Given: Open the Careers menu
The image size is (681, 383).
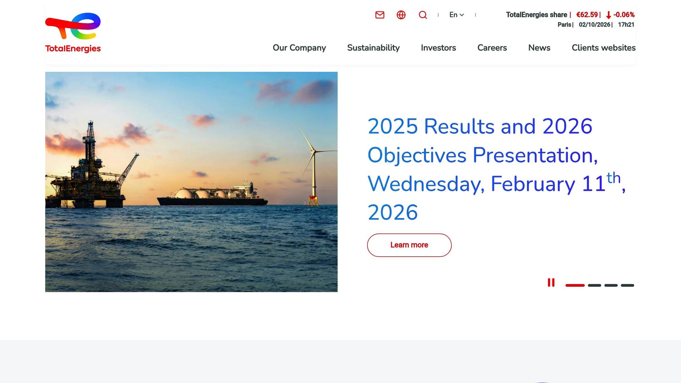Looking at the screenshot, I should (x=492, y=48).
